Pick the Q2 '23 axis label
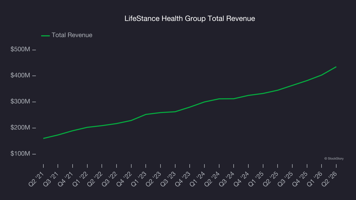 154,179
